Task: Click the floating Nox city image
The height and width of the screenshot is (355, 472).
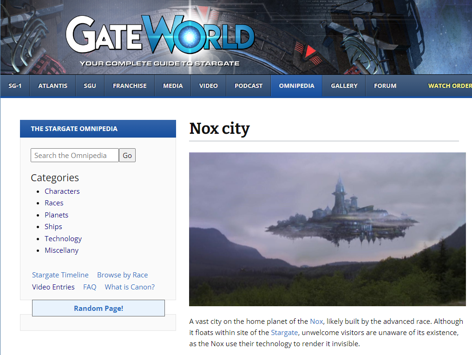Action: [327, 229]
